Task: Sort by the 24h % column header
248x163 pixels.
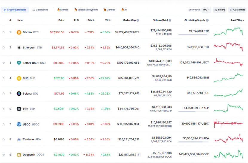Action: point(91,20)
